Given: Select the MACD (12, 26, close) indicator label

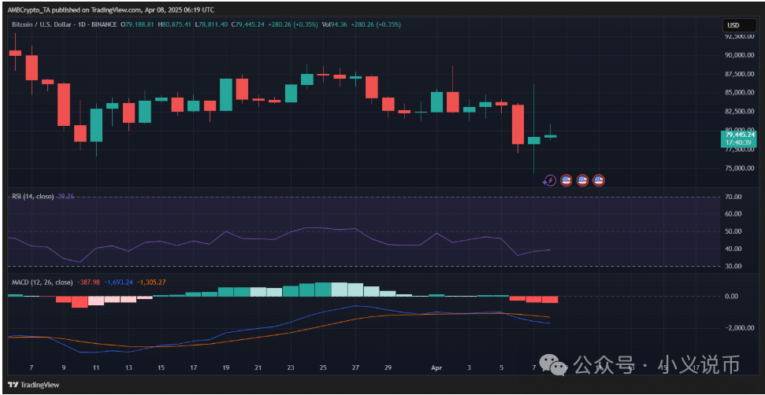Looking at the screenshot, I should 40,282.
